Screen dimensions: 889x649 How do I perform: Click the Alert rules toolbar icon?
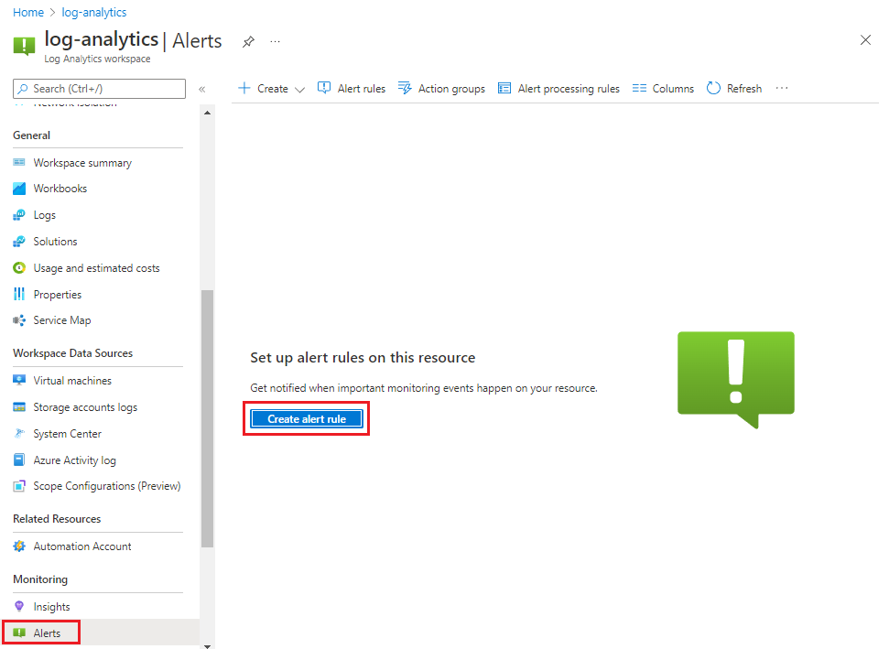[x=324, y=88]
